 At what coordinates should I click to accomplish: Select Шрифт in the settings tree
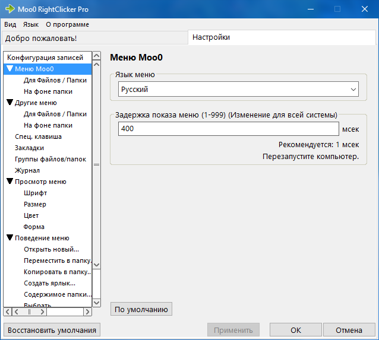pyautogui.click(x=35, y=193)
